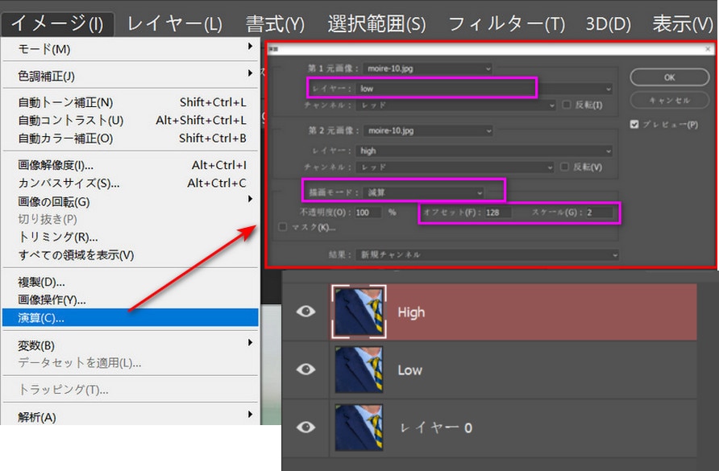Hide the High layer

point(305,312)
